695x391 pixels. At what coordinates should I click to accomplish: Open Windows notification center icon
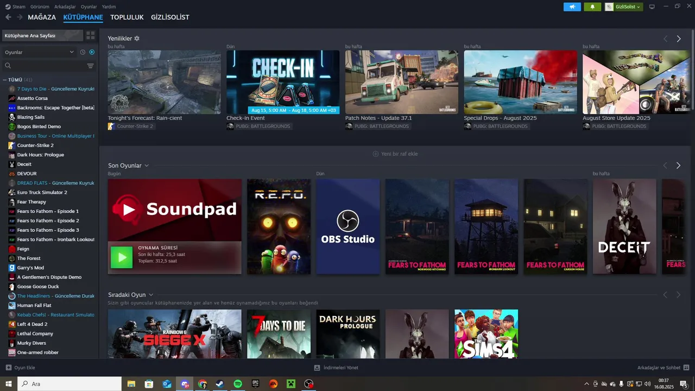(x=684, y=384)
